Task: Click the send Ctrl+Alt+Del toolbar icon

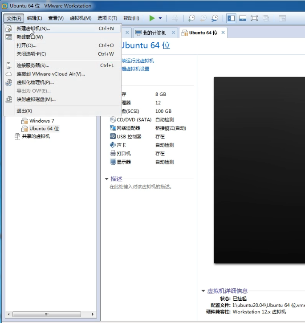Action: click(x=175, y=18)
